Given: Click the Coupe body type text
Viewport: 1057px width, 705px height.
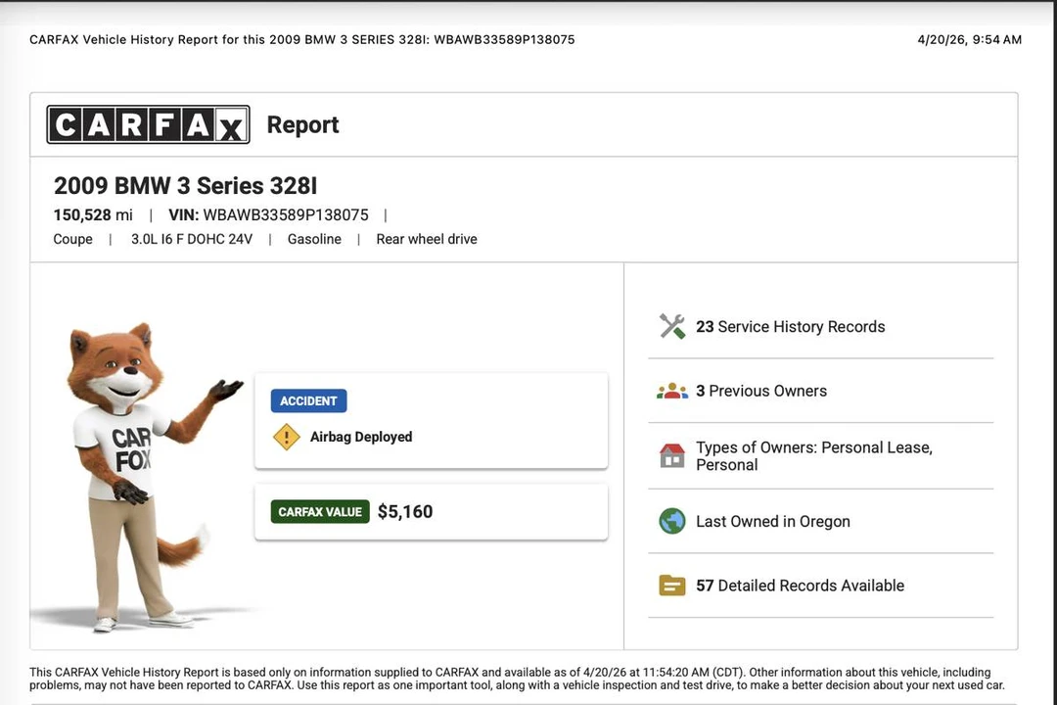Looking at the screenshot, I should click(72, 240).
